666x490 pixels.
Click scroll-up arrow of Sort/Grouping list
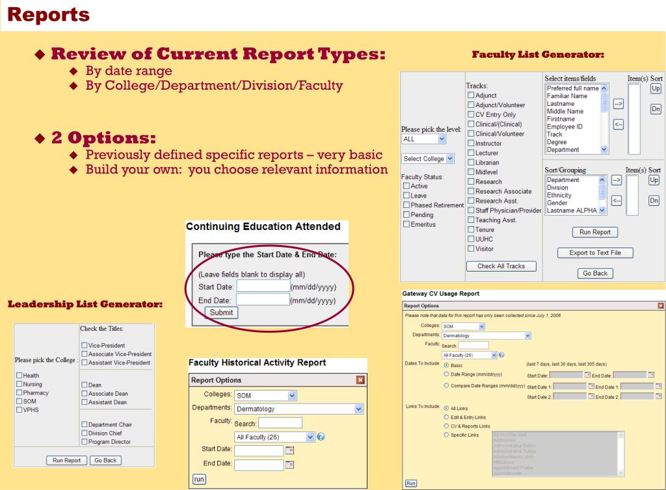[602, 180]
